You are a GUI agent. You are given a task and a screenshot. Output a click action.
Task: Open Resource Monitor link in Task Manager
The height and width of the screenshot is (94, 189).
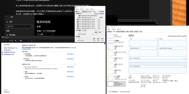126,92
